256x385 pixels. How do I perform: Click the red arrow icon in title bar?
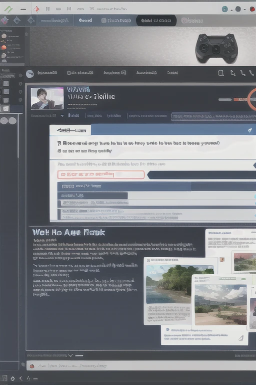[36, 9]
